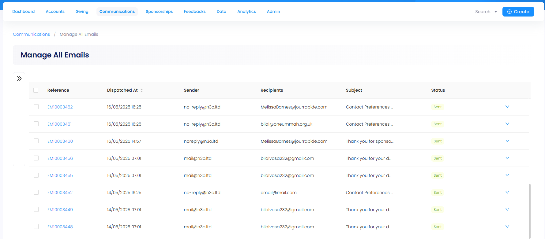Image resolution: width=545 pixels, height=239 pixels.
Task: Open the Search dropdown
Action: (x=486, y=12)
